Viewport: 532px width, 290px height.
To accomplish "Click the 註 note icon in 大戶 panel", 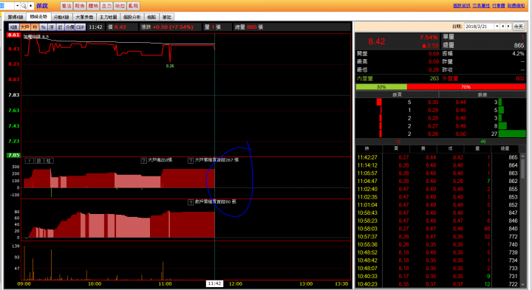I will (x=49, y=161).
